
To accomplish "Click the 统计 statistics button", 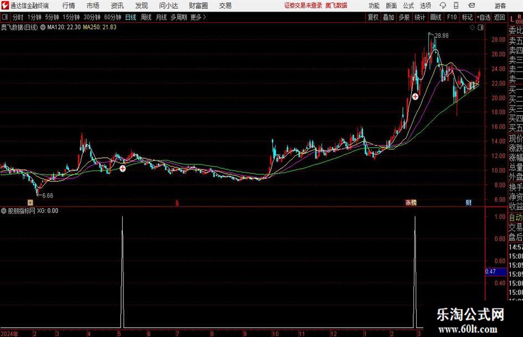I will (420, 17).
